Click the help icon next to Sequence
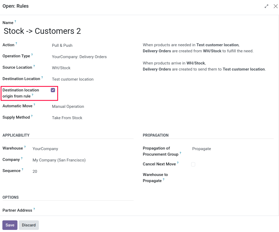Viewport: 279px width, 232px height. click(22, 169)
